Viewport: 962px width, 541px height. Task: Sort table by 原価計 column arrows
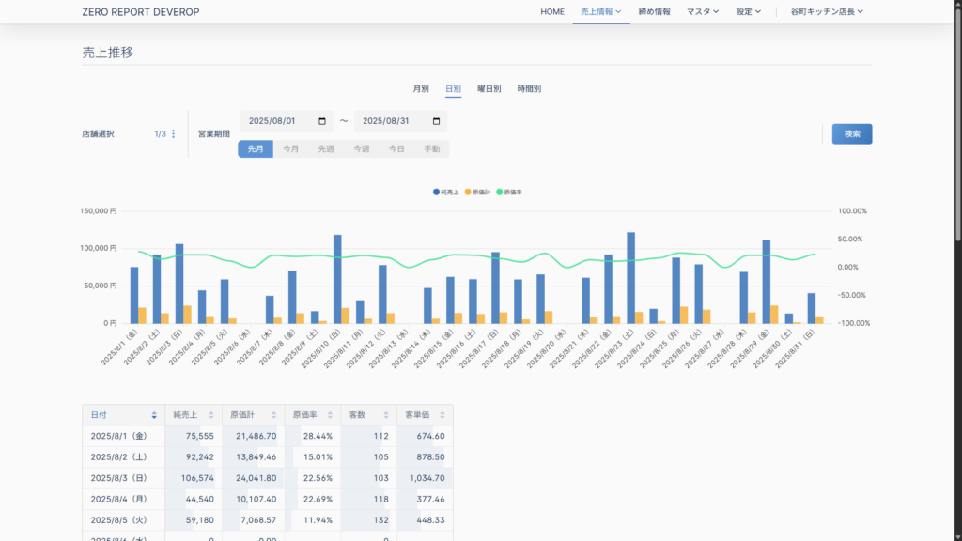coord(273,415)
